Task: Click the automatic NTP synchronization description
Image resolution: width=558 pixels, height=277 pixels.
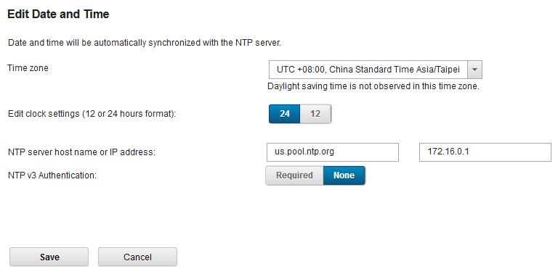Action: [x=145, y=44]
